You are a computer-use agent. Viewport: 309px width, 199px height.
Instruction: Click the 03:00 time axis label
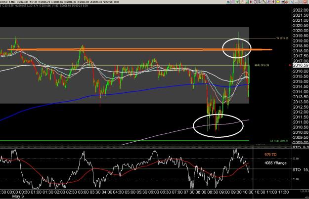coord(83,192)
